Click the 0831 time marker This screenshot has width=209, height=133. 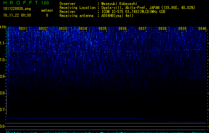(23, 29)
